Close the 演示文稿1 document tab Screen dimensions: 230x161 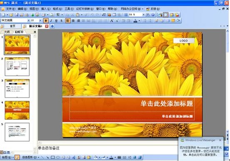click(x=47, y=26)
